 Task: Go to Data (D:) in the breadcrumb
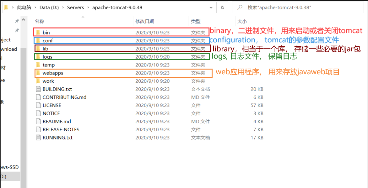point(49,8)
